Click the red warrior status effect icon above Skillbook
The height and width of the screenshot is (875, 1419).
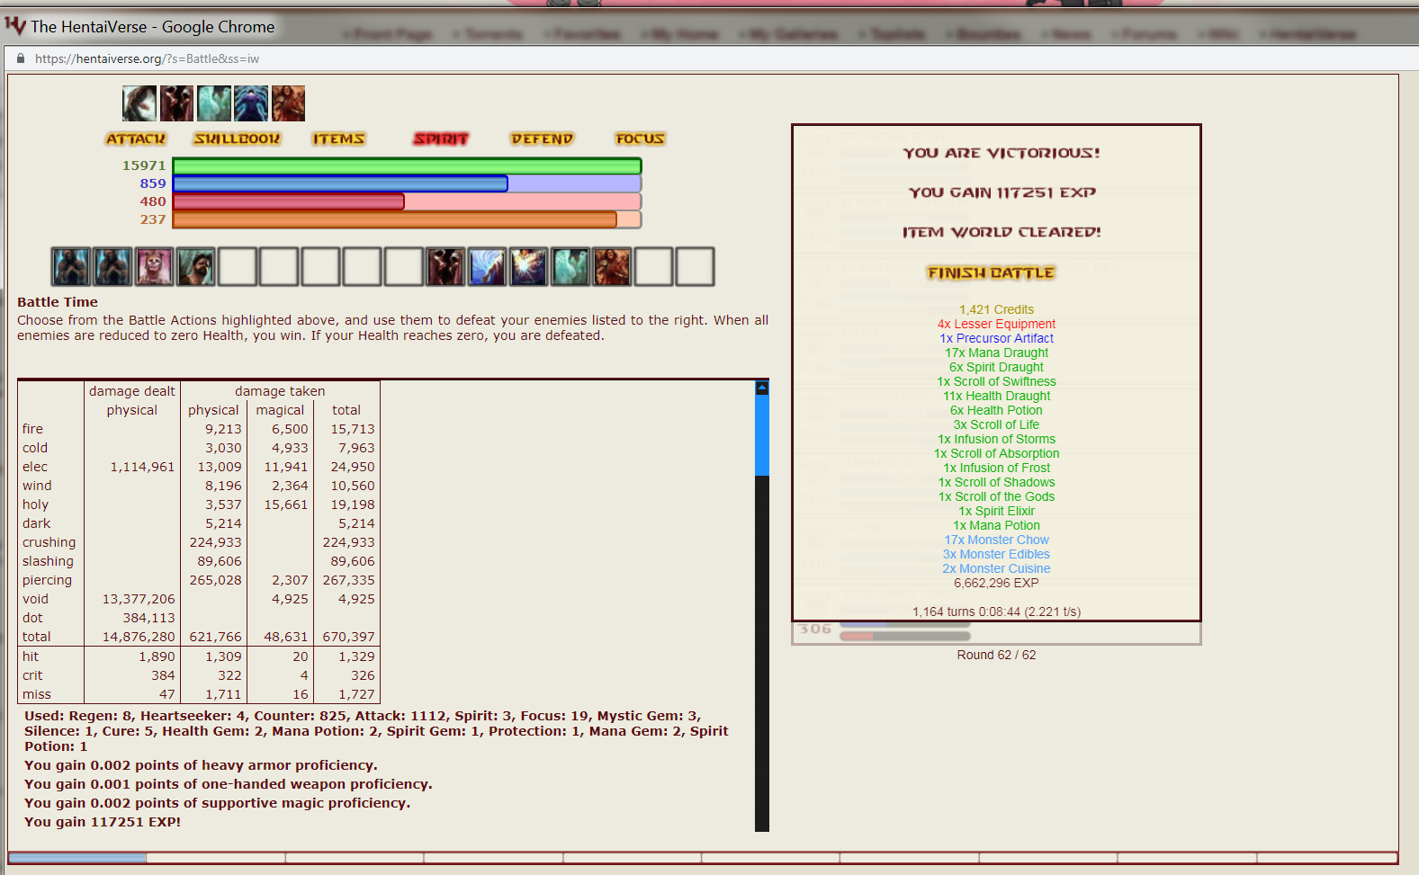[x=288, y=103]
